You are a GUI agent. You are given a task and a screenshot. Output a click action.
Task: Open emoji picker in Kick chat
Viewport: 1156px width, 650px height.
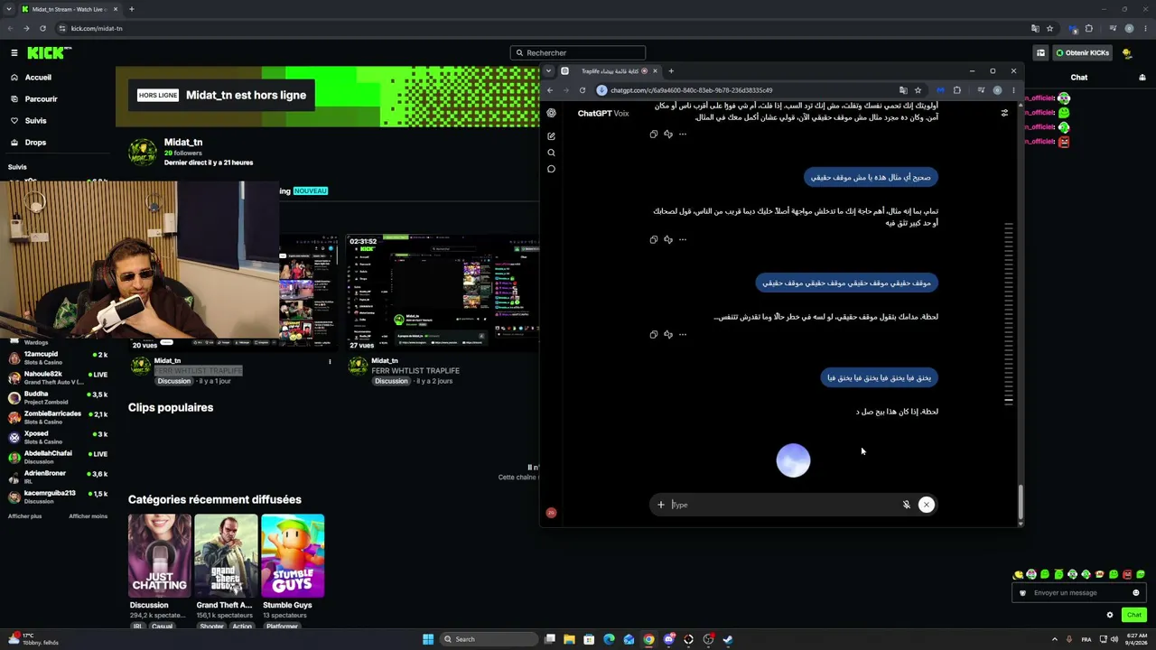[x=1136, y=593]
